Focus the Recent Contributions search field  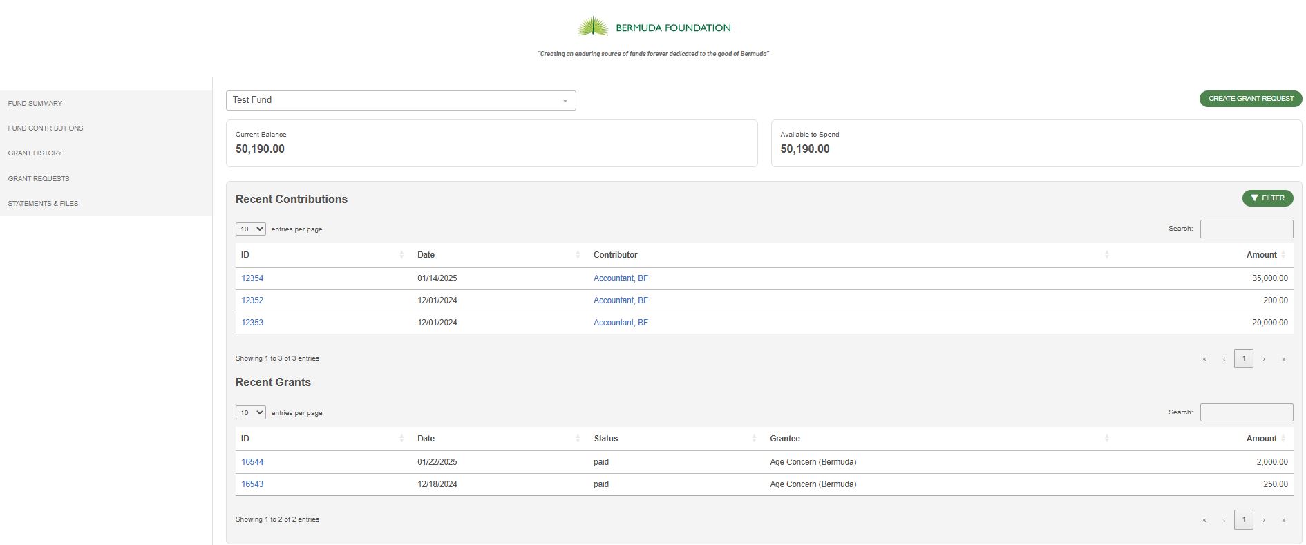[1246, 229]
